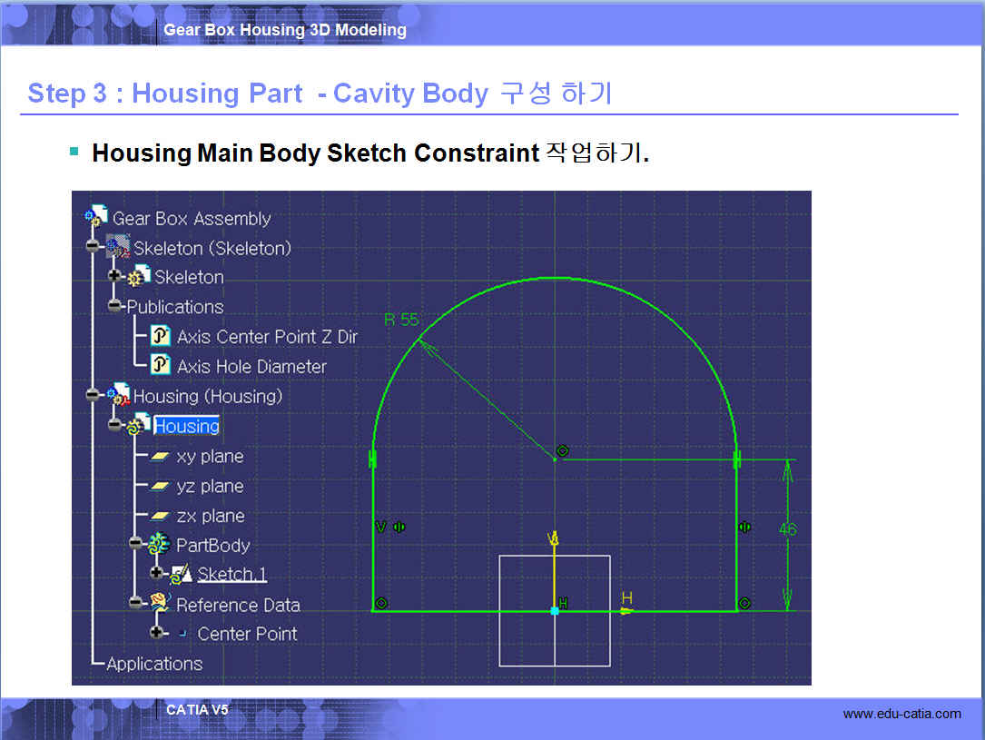
Task: Click the Reference Data body icon
Action: pyautogui.click(x=160, y=604)
